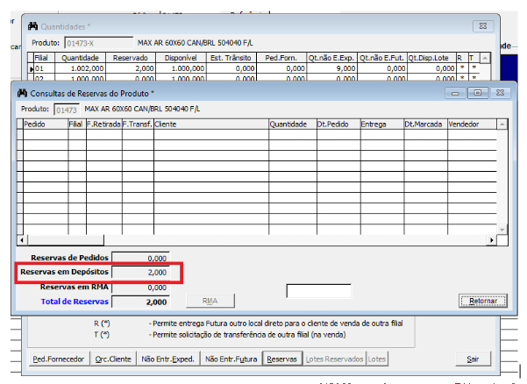The width and height of the screenshot is (527, 384).
Task: Click Reservas de Pedidos value field
Action: [140, 258]
